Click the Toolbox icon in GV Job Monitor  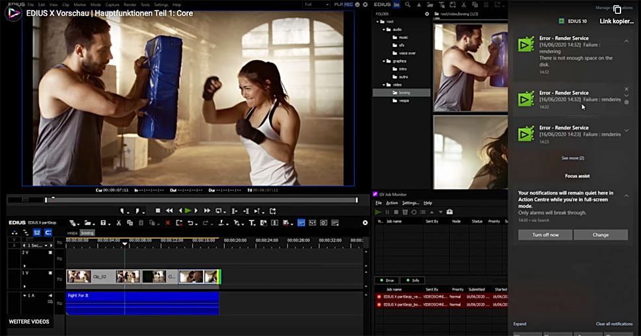pyautogui.click(x=449, y=212)
